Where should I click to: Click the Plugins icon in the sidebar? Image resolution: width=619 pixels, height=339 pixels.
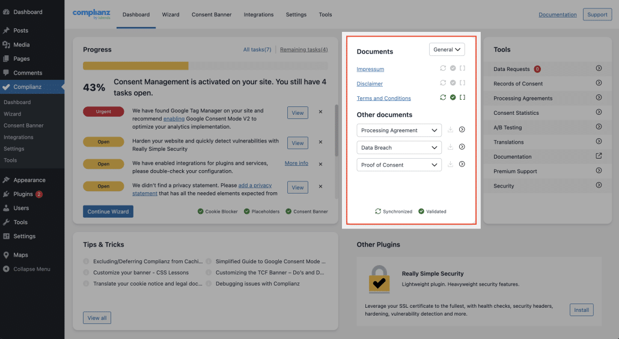click(x=6, y=194)
